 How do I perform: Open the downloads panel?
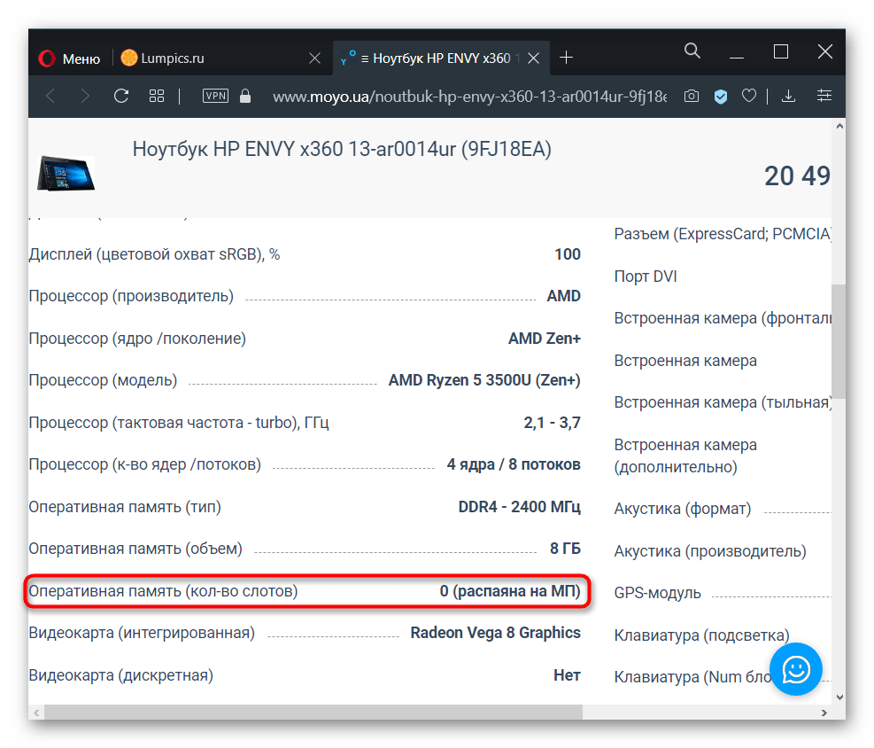(x=788, y=96)
